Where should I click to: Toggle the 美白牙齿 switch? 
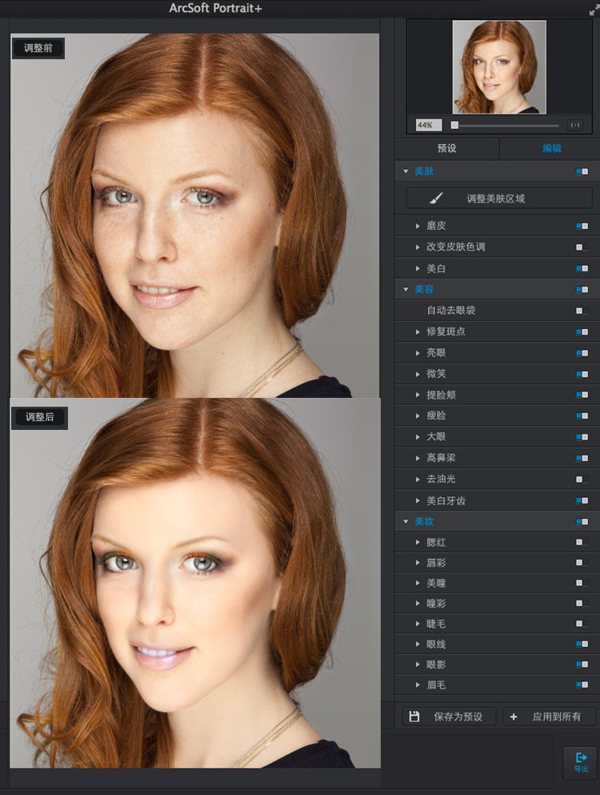[582, 500]
